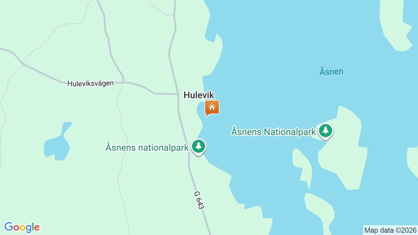Click the orange house marker near Hulevik
418x235 pixels.
[212, 108]
